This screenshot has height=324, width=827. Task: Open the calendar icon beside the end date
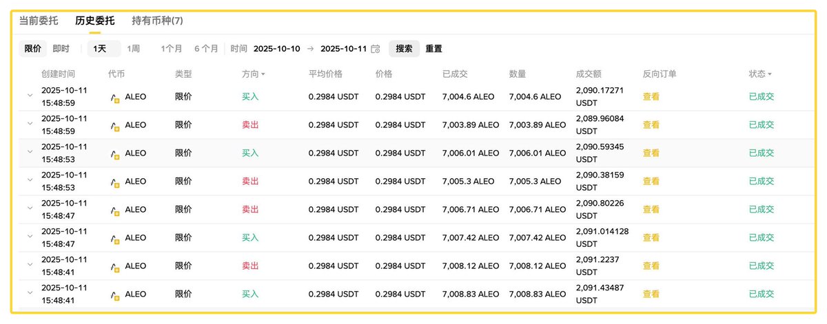pos(376,49)
